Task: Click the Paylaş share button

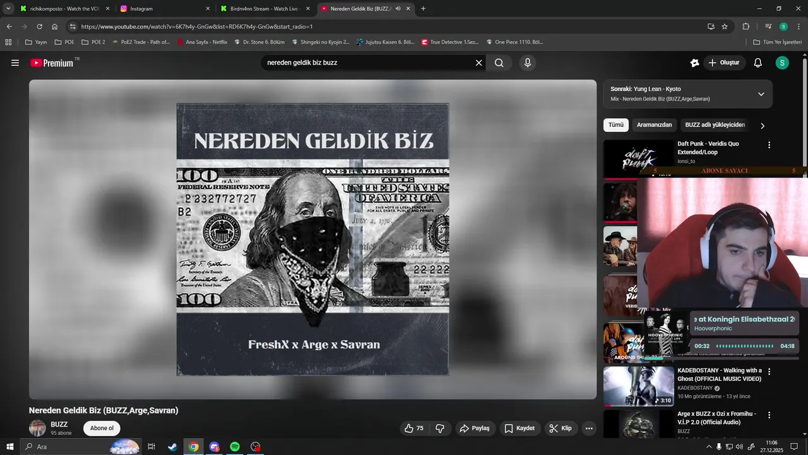Action: coord(475,428)
